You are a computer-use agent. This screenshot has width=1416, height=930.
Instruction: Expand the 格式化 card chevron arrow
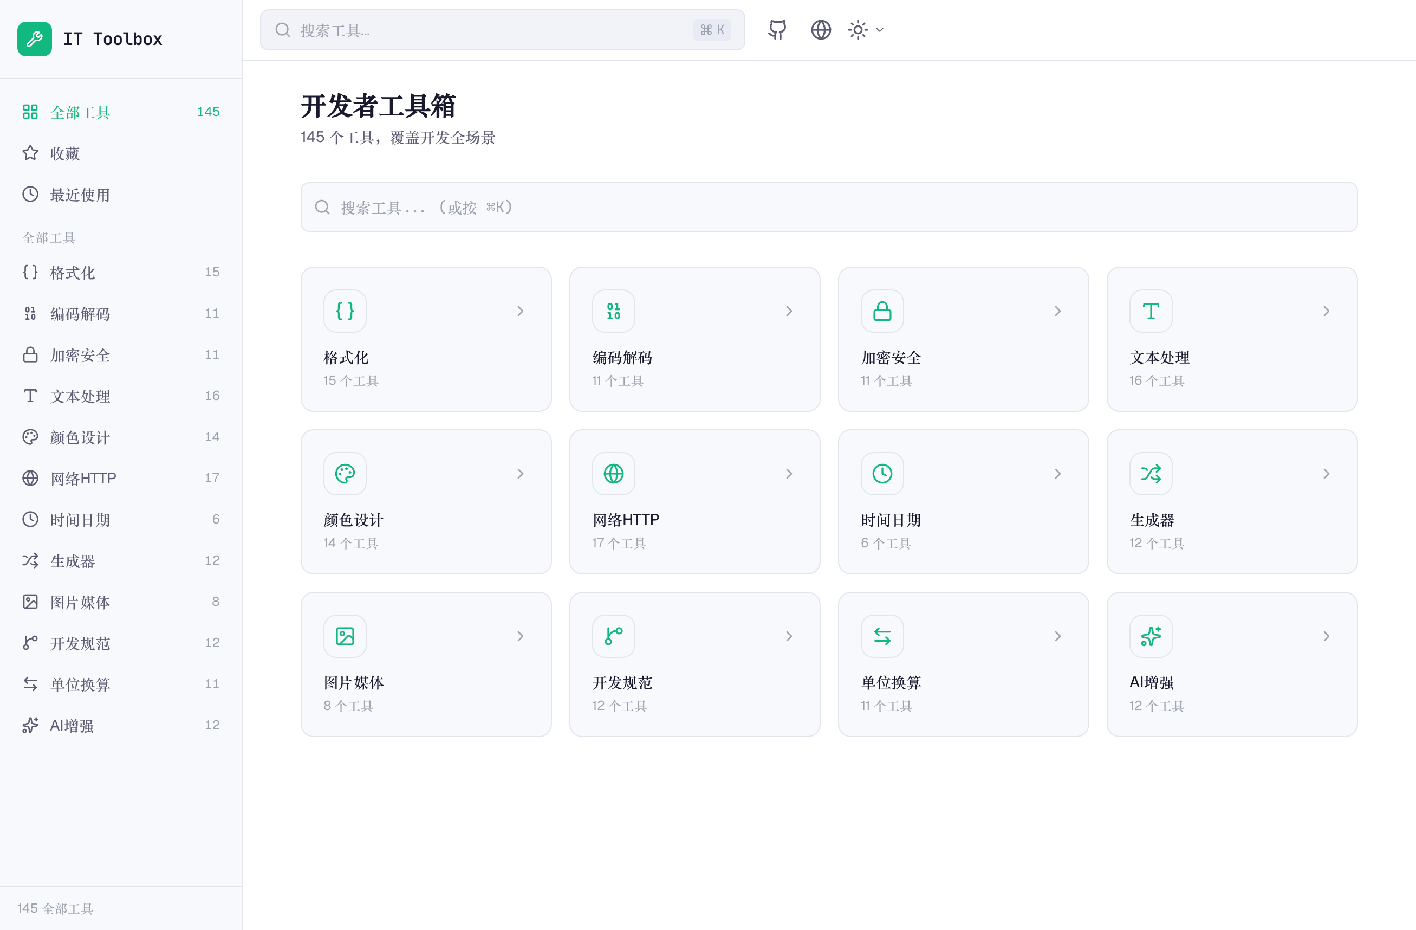tap(521, 311)
